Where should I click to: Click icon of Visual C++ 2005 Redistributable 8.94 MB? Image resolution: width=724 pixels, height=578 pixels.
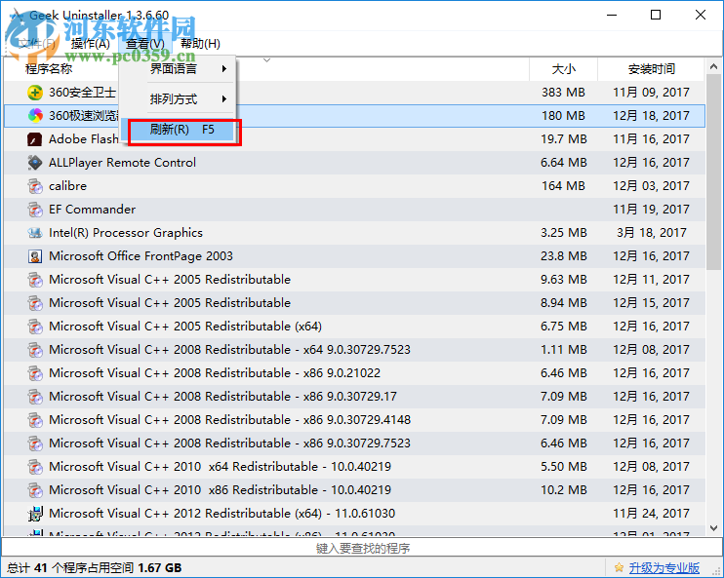35,303
